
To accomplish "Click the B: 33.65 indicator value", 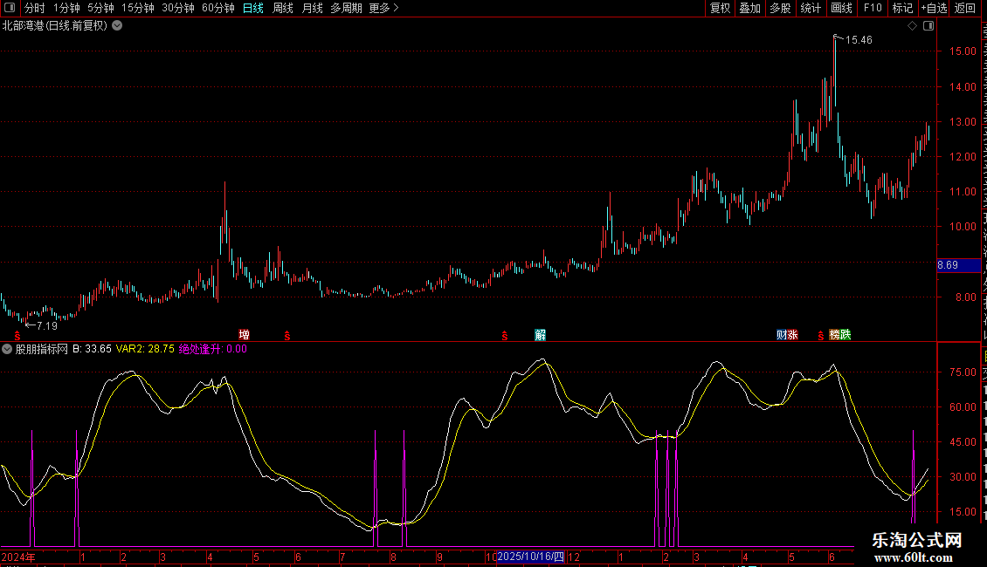I will (92, 349).
